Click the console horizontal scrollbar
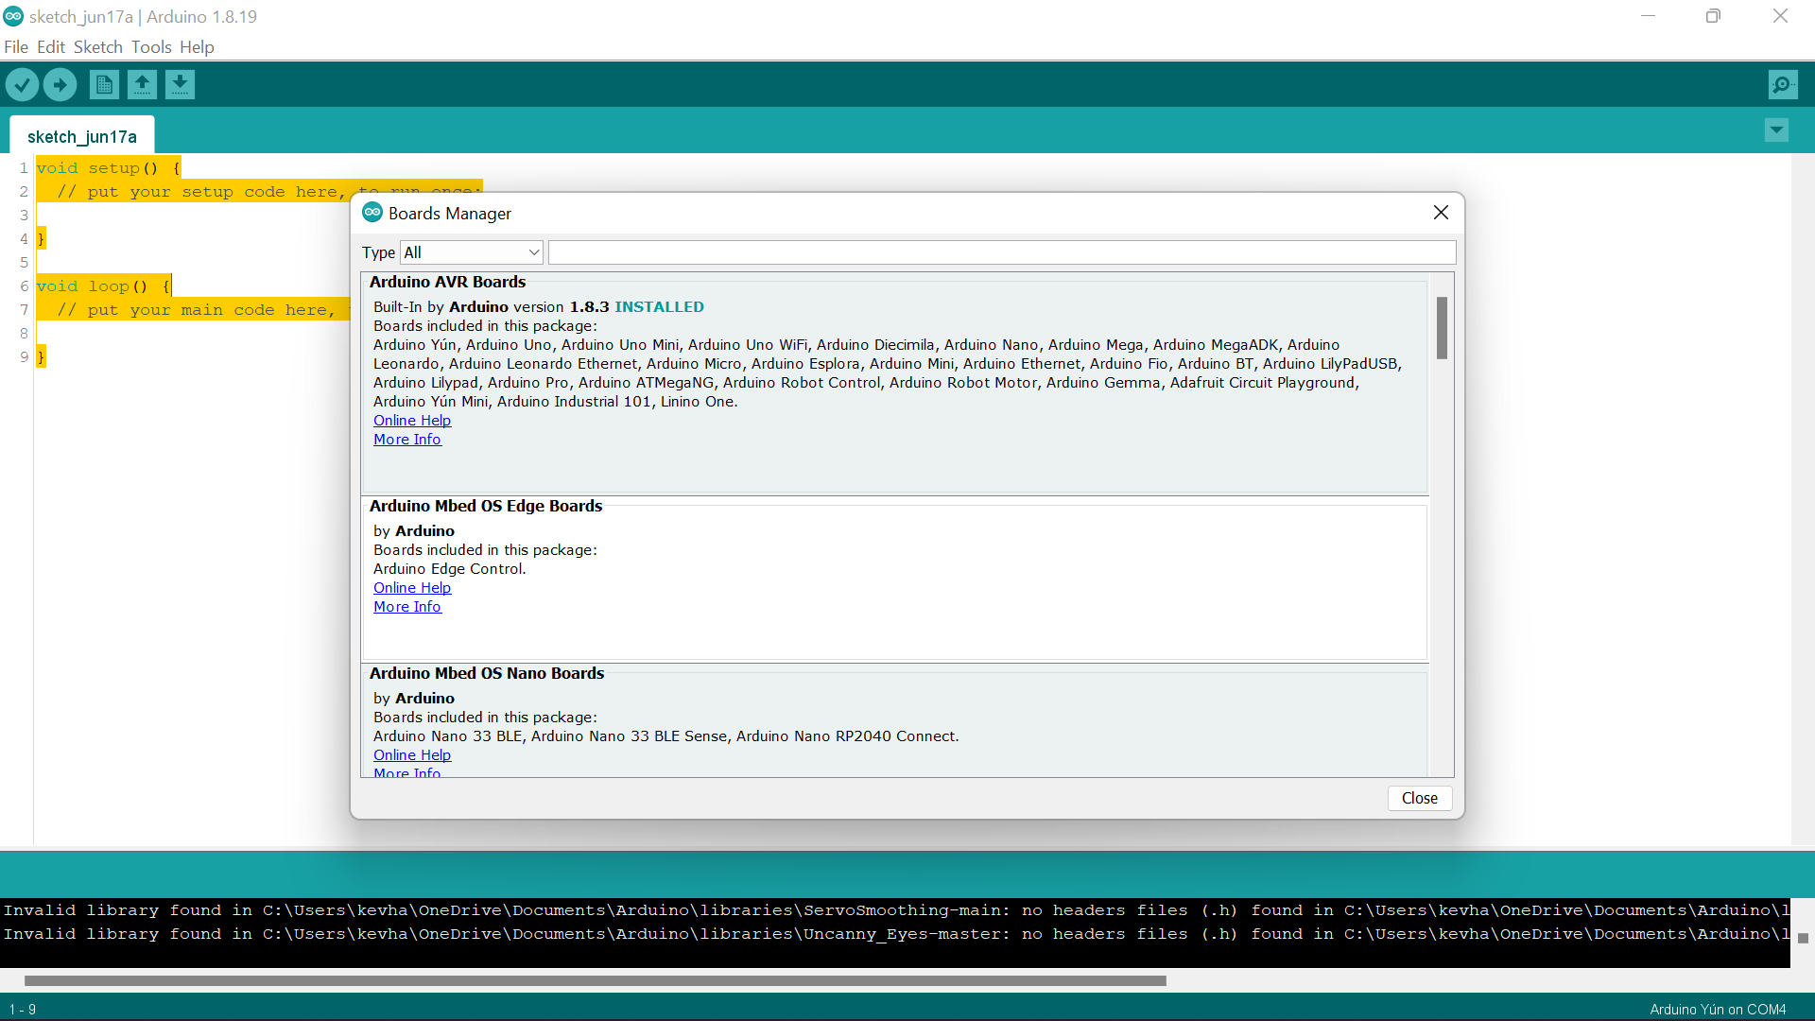This screenshot has height=1021, width=1815. tap(596, 980)
